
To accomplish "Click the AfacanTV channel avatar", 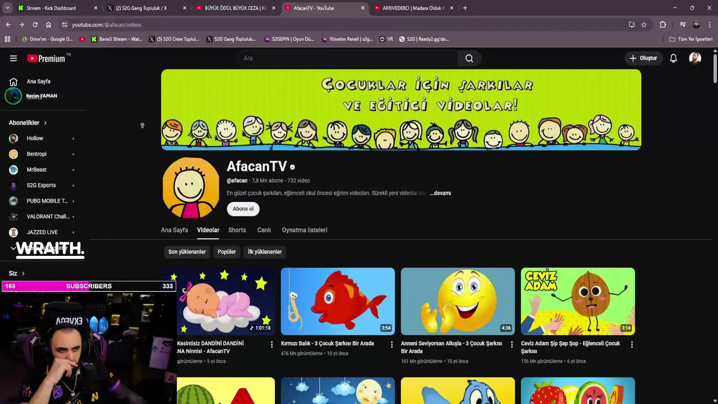I will point(191,188).
